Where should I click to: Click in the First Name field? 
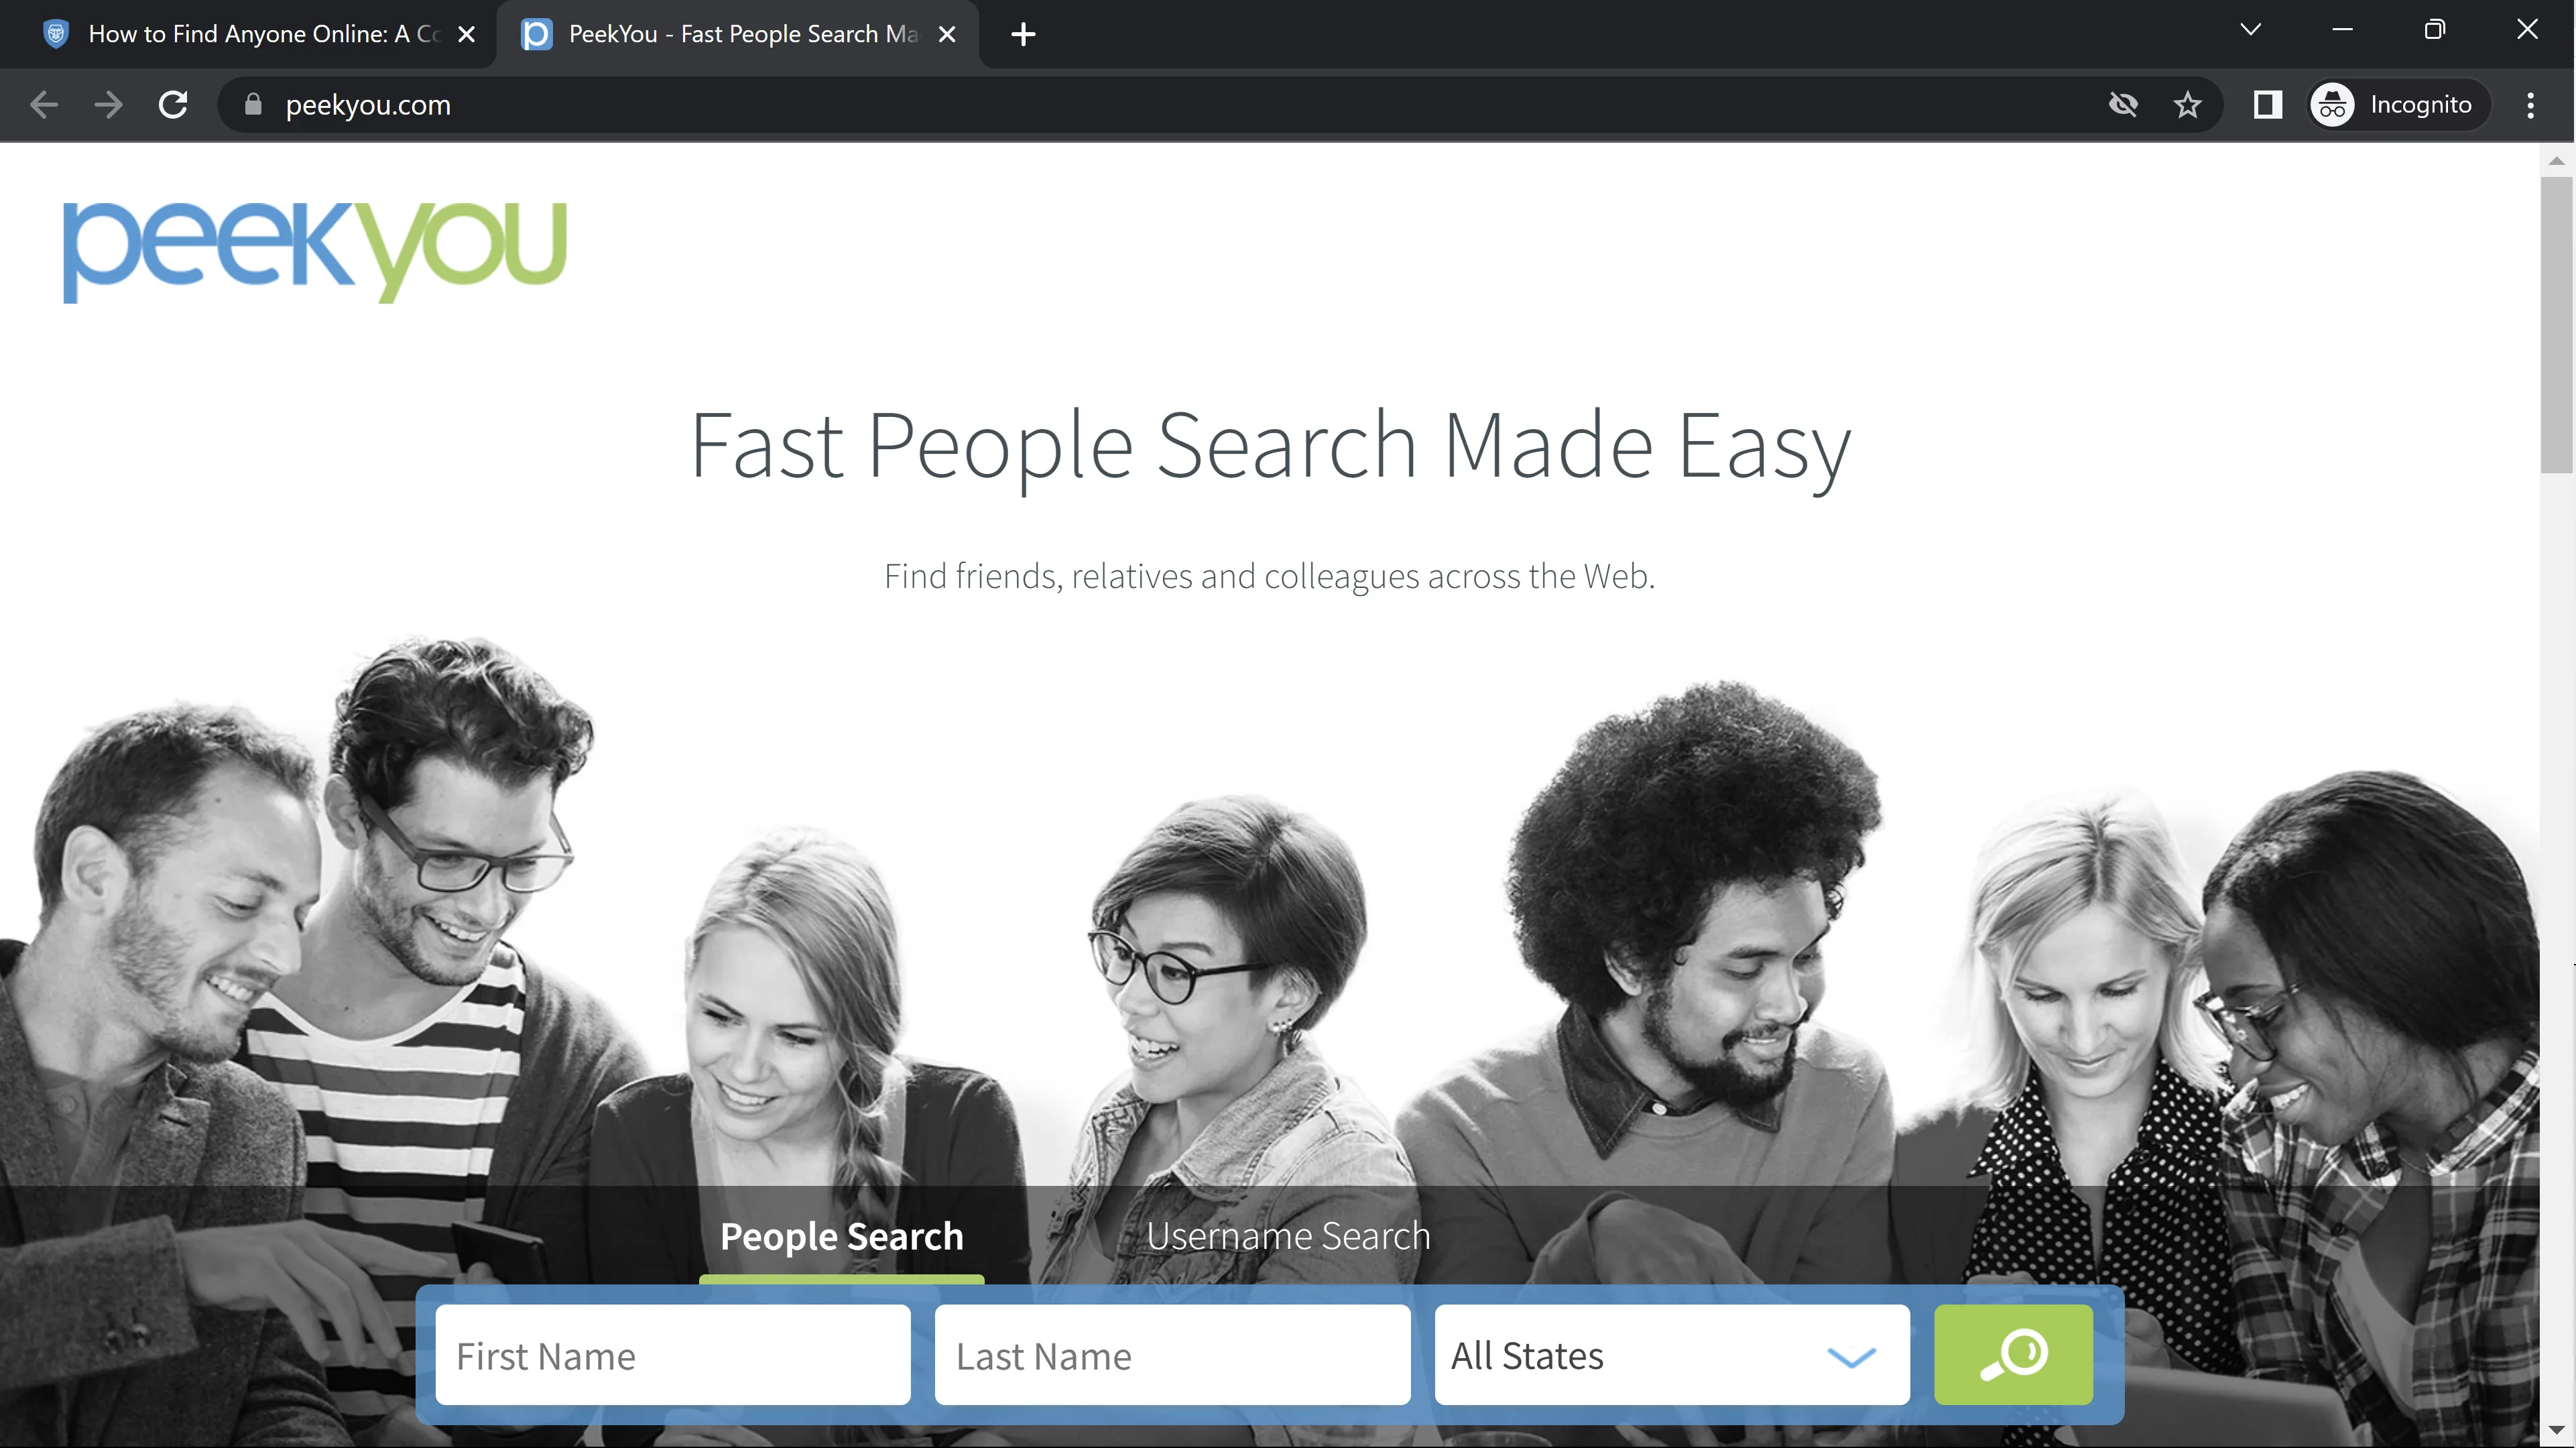tap(672, 1355)
